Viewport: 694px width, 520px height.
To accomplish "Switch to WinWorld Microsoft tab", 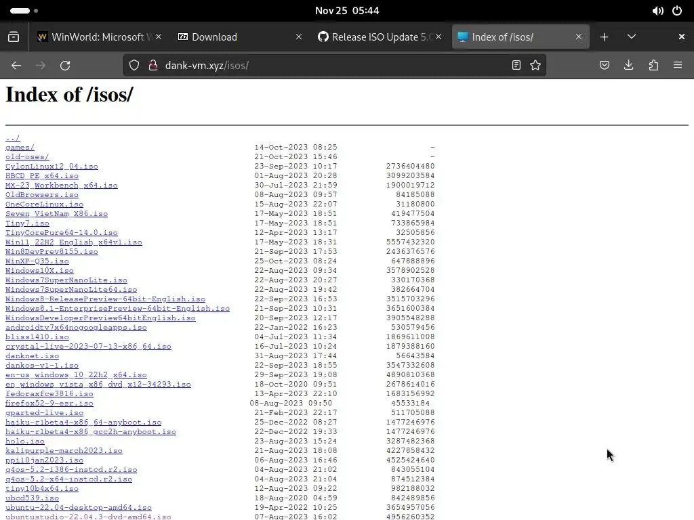I will tap(100, 37).
